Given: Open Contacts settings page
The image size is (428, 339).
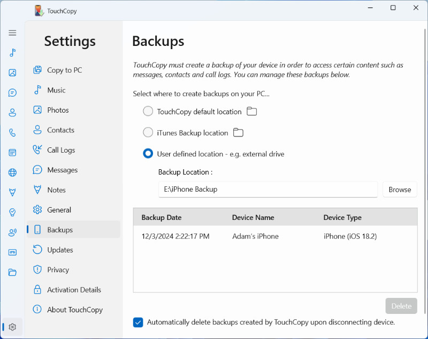Looking at the screenshot, I should 73,130.
